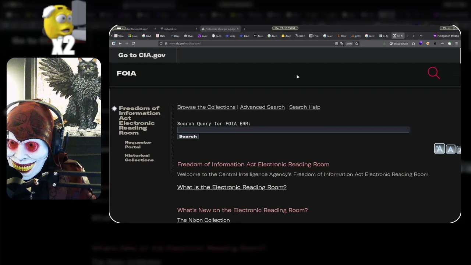Open the downloads arrow icon
This screenshot has height=265, width=471.
[384, 43]
